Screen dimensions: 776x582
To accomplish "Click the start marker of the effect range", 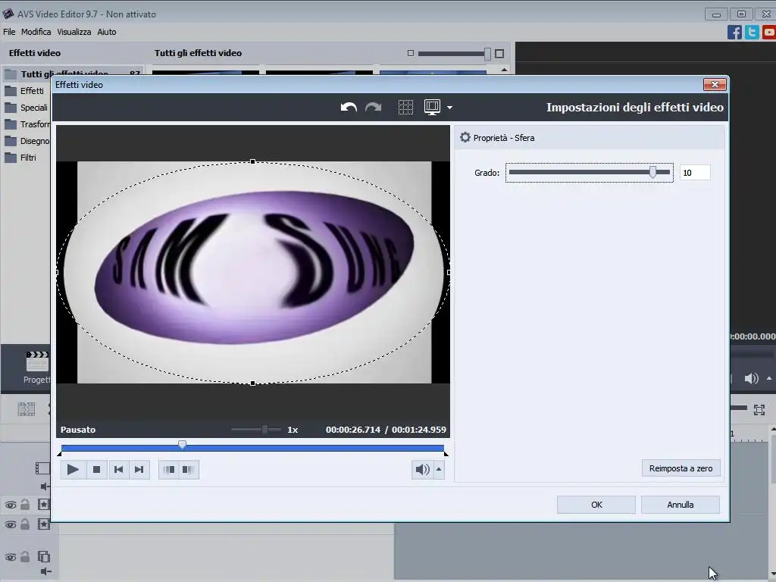I will coord(60,453).
